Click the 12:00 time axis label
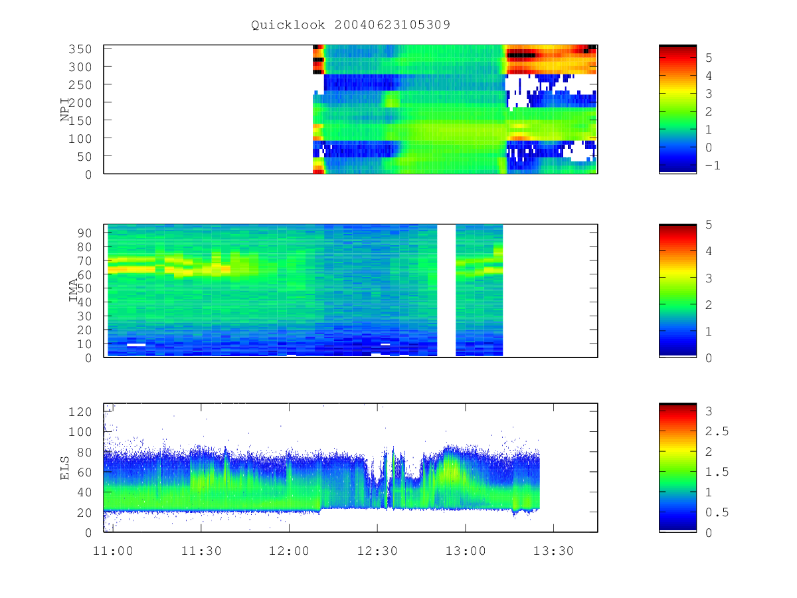Image resolution: width=797 pixels, height=598 pixels. tap(290, 551)
